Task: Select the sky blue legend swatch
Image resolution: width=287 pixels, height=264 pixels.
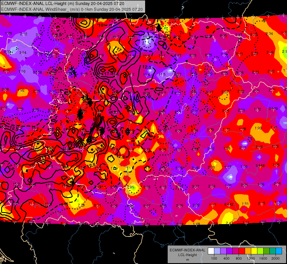Action: (279, 251)
